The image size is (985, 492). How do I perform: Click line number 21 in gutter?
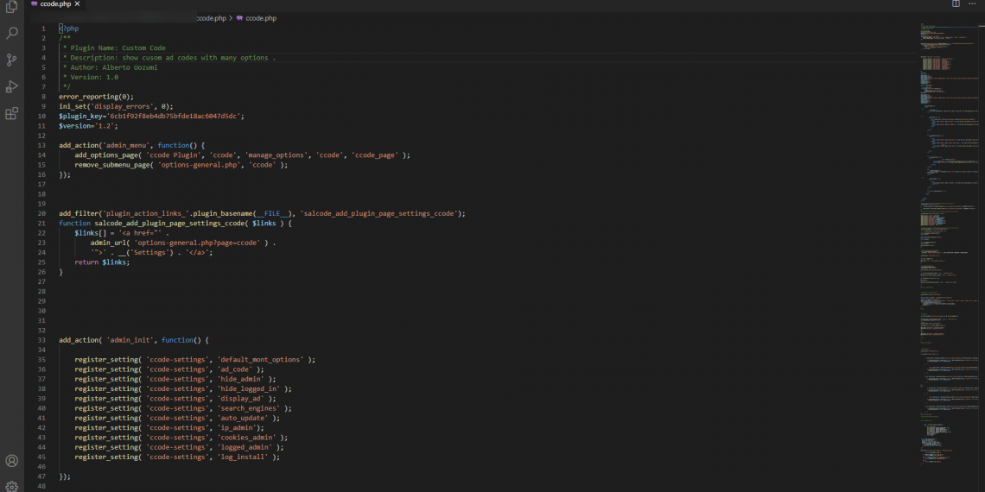(x=41, y=224)
